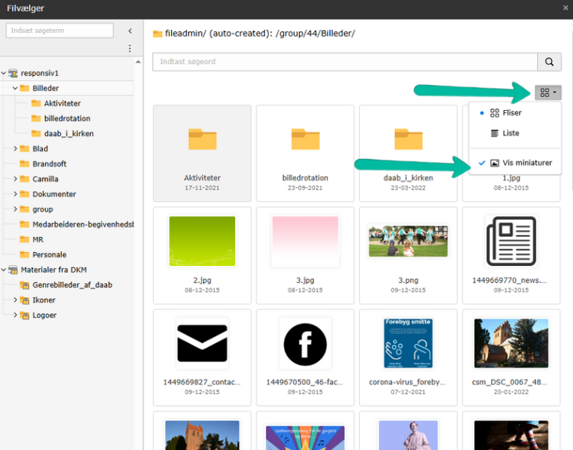Open Genrebilleder_af_daab folder
The image size is (573, 450).
click(73, 285)
